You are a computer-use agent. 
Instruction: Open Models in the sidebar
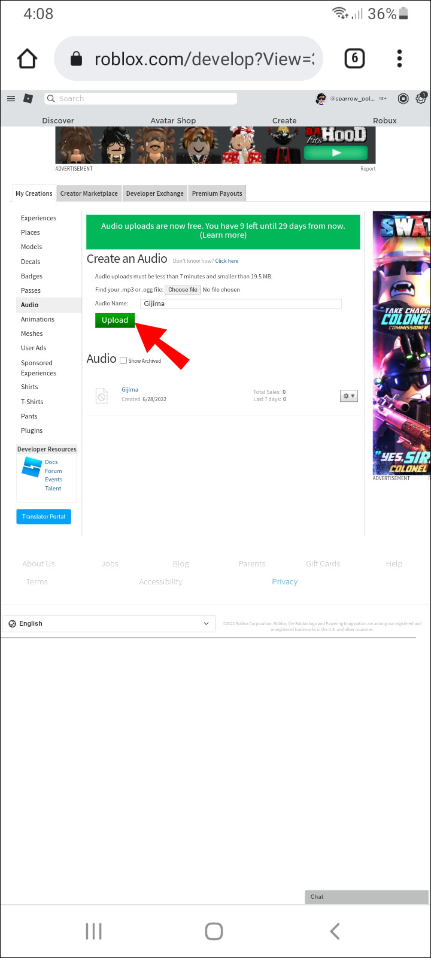(32, 247)
